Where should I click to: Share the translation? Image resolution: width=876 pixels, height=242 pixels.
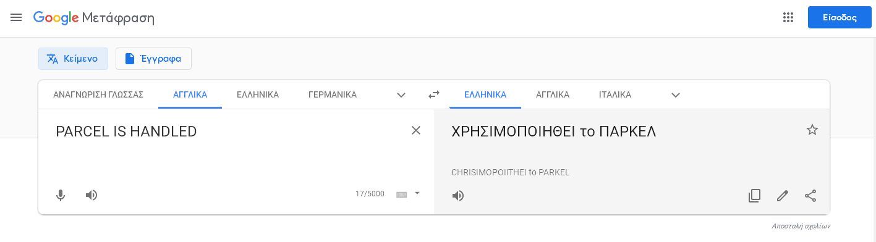810,196
